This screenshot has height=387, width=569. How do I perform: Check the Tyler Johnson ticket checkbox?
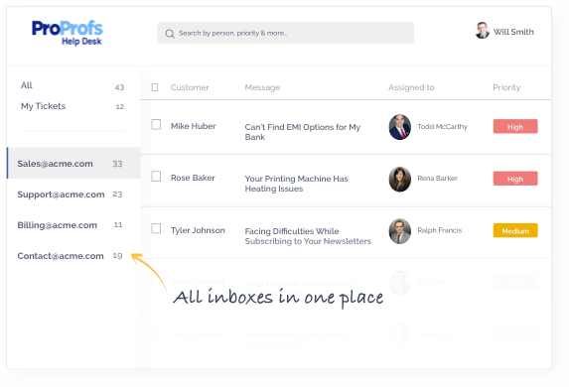(x=156, y=228)
